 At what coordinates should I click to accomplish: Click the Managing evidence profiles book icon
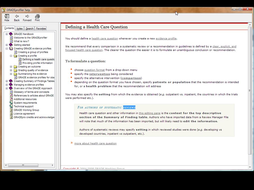pos(11,85)
